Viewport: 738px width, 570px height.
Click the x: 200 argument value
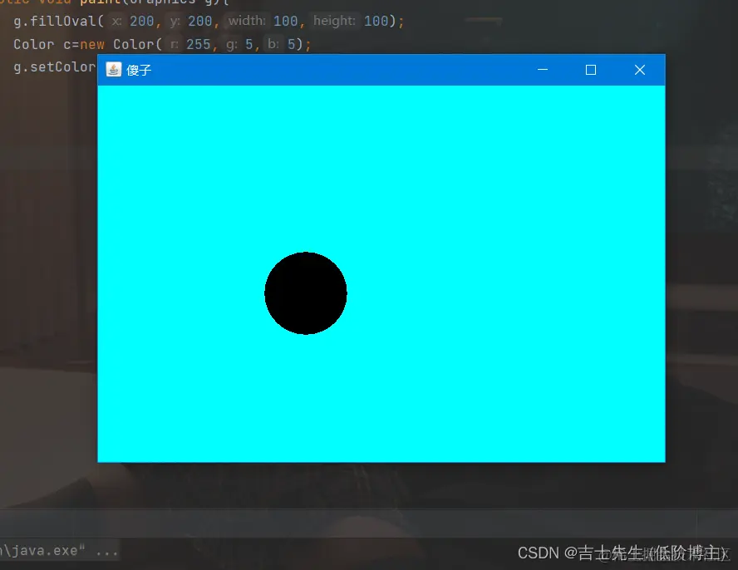pos(141,21)
